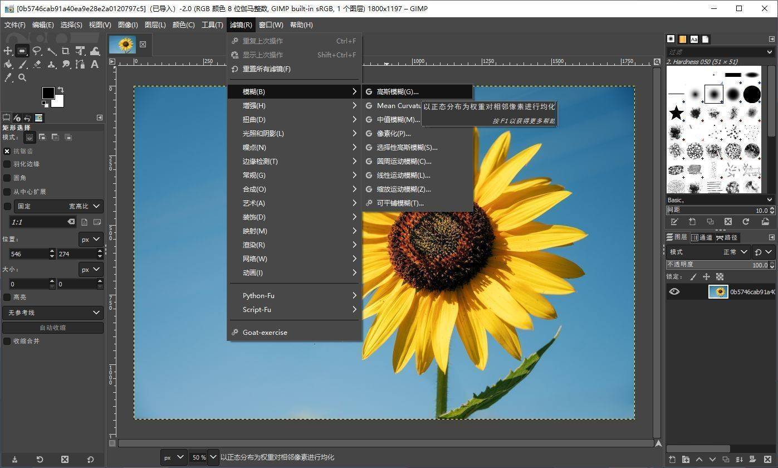Enable the 圆角 checkbox

coord(7,178)
